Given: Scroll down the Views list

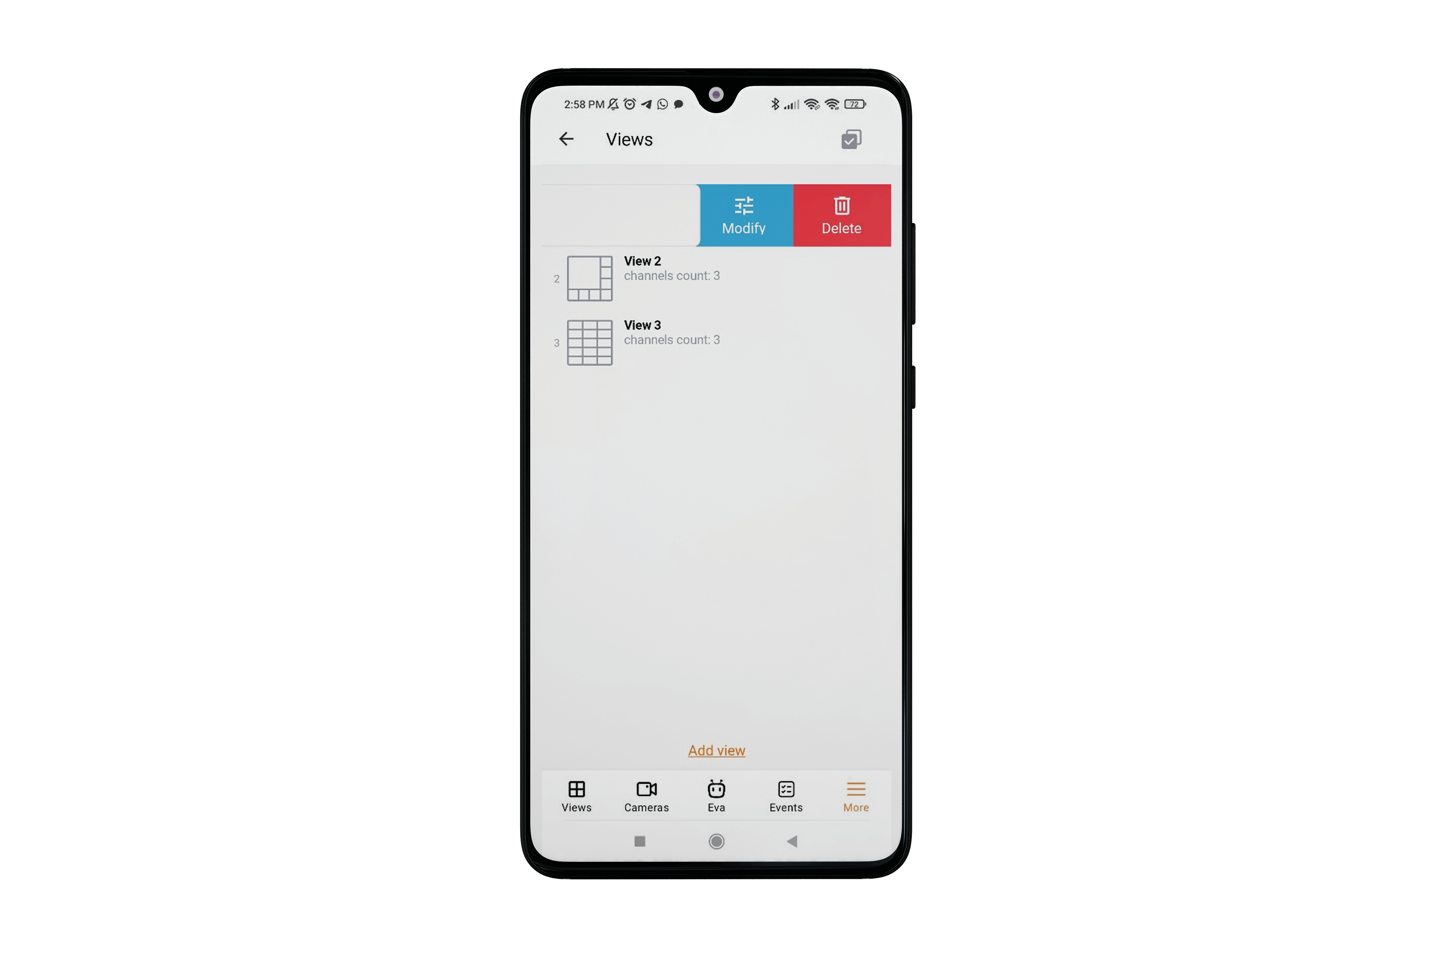Looking at the screenshot, I should pos(717,485).
